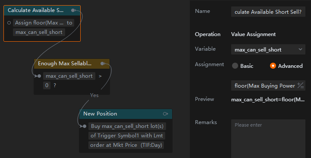Screen dimensions: 311x158
Task: Click the Name input field
Action: click(268, 12)
